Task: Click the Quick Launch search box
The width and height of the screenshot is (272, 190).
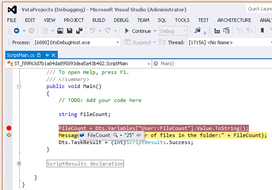Action: (258, 9)
